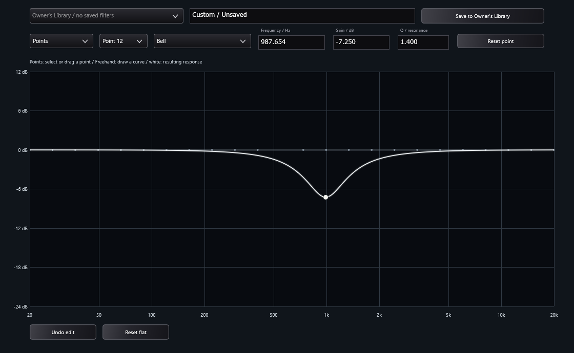Click the -18 dB axis label
Image resolution: width=574 pixels, height=353 pixels.
click(20, 267)
